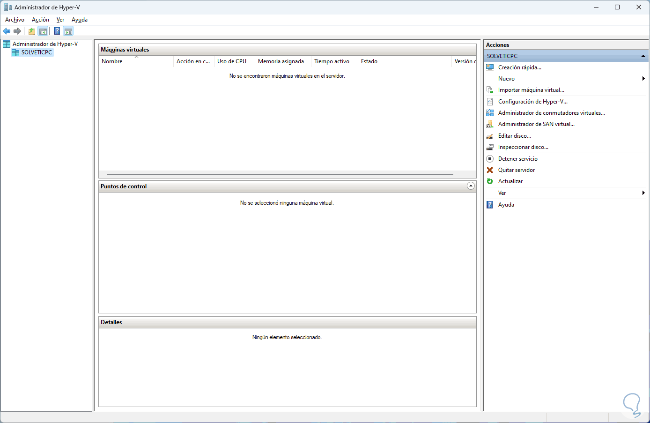The width and height of the screenshot is (650, 423).
Task: Click the Detalles panel header
Action: [288, 322]
